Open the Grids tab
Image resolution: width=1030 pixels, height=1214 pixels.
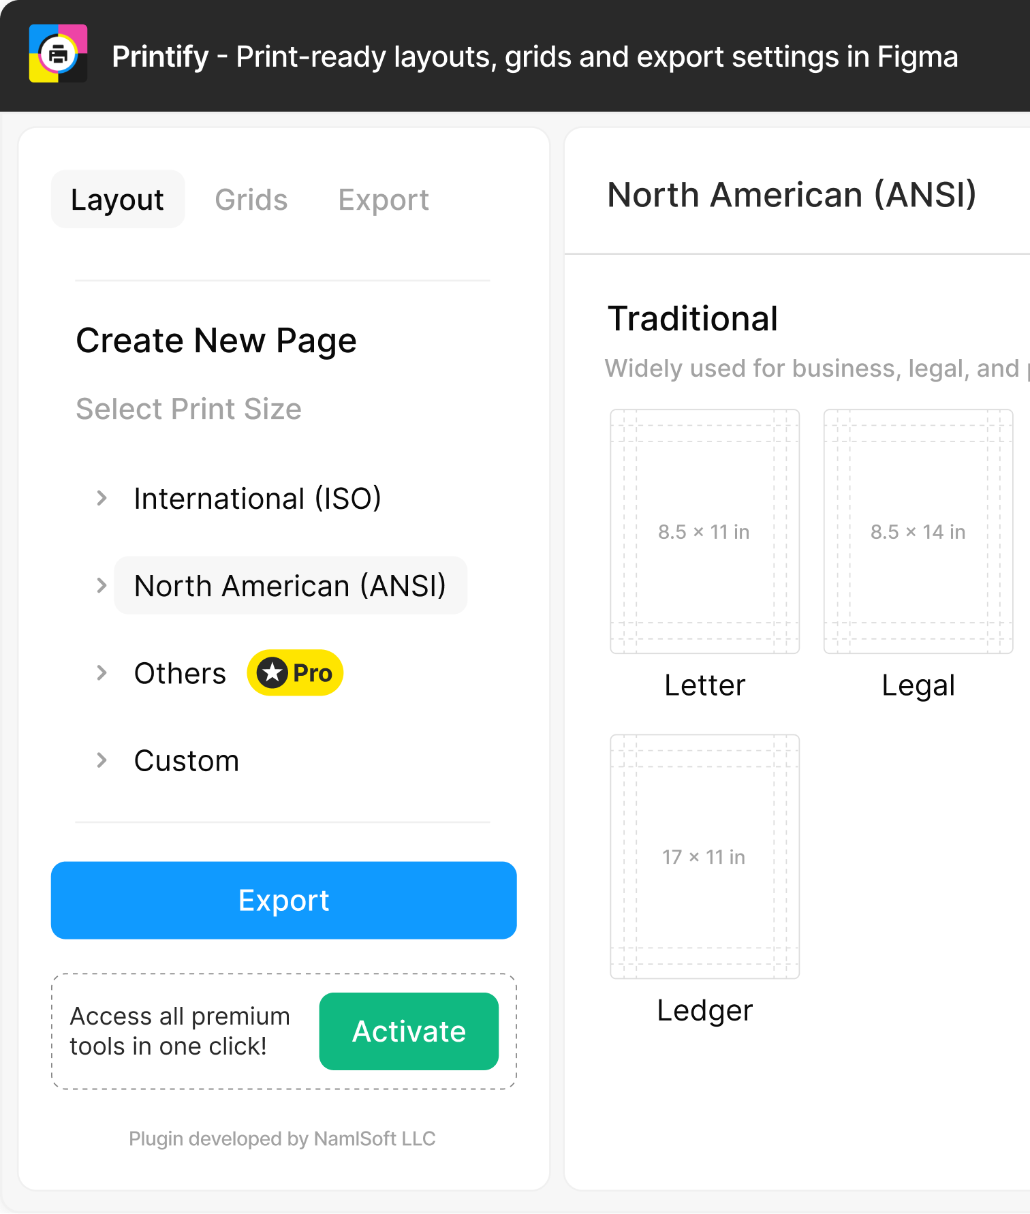click(x=251, y=200)
